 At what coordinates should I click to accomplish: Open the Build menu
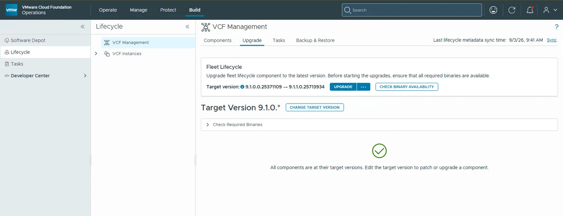tap(195, 10)
